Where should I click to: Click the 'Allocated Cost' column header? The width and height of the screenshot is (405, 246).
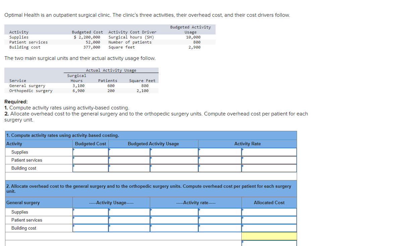[x=269, y=202]
